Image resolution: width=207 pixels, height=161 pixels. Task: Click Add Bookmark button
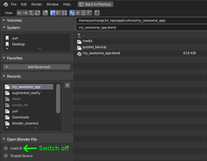[x=36, y=67]
